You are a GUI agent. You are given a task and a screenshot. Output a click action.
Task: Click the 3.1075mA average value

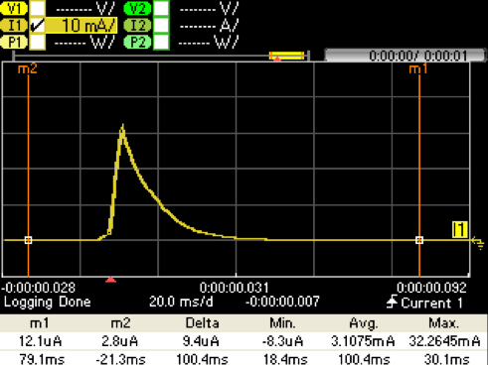click(363, 341)
